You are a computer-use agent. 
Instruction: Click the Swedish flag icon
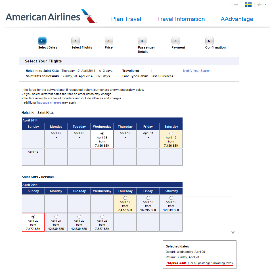coord(248,4)
